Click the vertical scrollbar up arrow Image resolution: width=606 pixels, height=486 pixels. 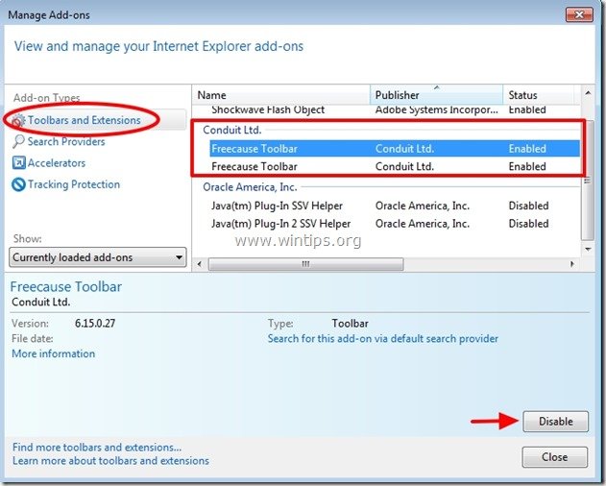(x=588, y=93)
